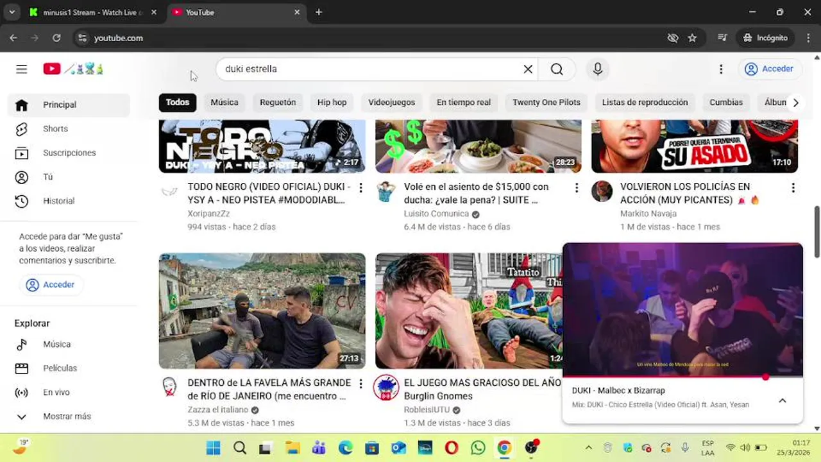This screenshot has height=462, width=821.
Task: Click the RobleisIUTU channel name
Action: 427,409
